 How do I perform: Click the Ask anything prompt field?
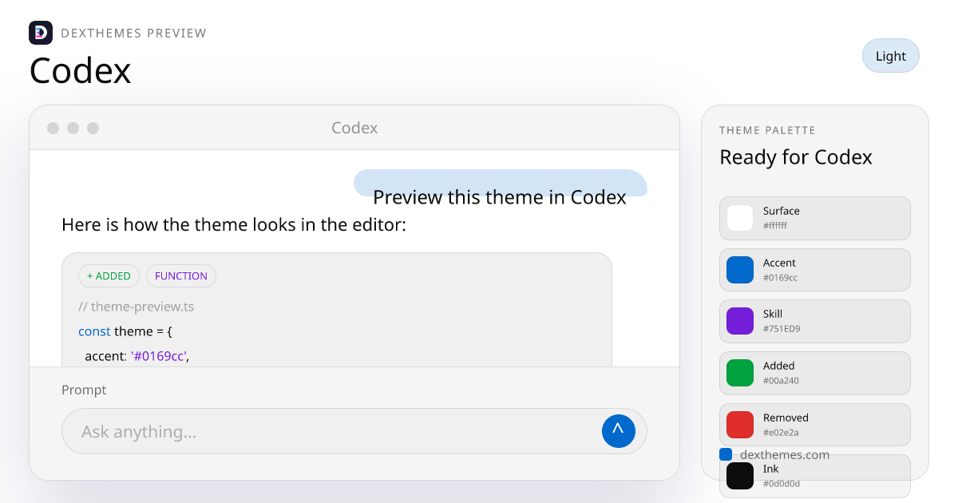click(354, 431)
